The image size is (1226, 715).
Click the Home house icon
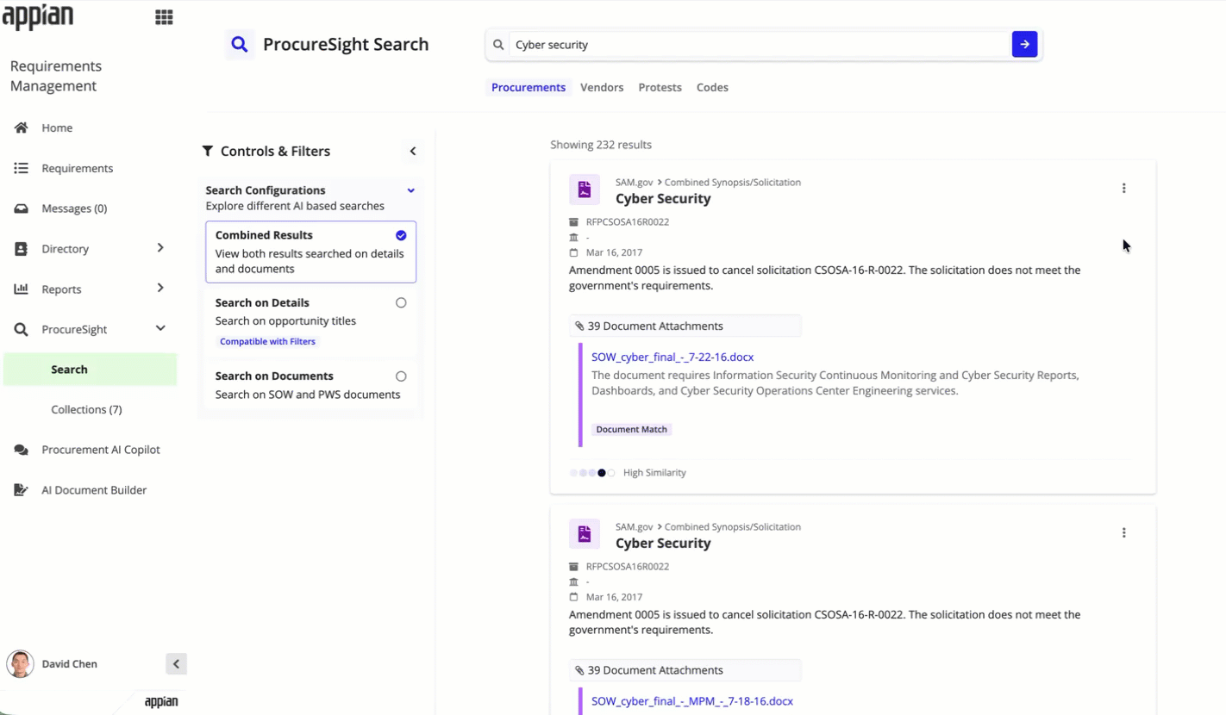click(x=22, y=127)
